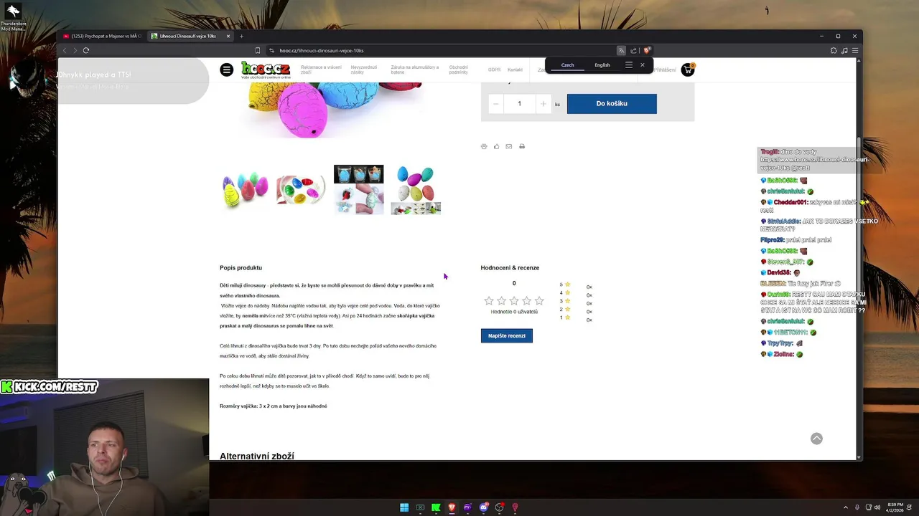Click the quantity input field showing 1
919x516 pixels.
tap(519, 104)
